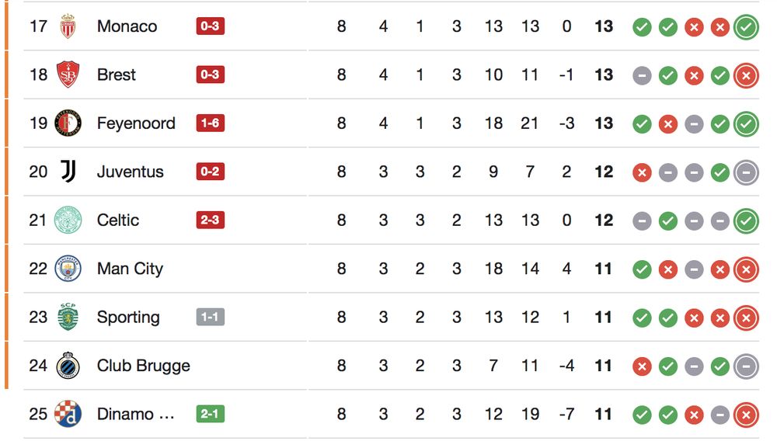This screenshot has height=441, width=777.
Task: Click the Feyenoord club crest
Action: pyautogui.click(x=68, y=123)
